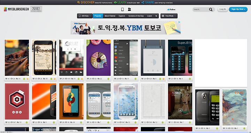Click the phone device icon in the header
The height and width of the screenshot is (133, 251).
coord(122,9)
